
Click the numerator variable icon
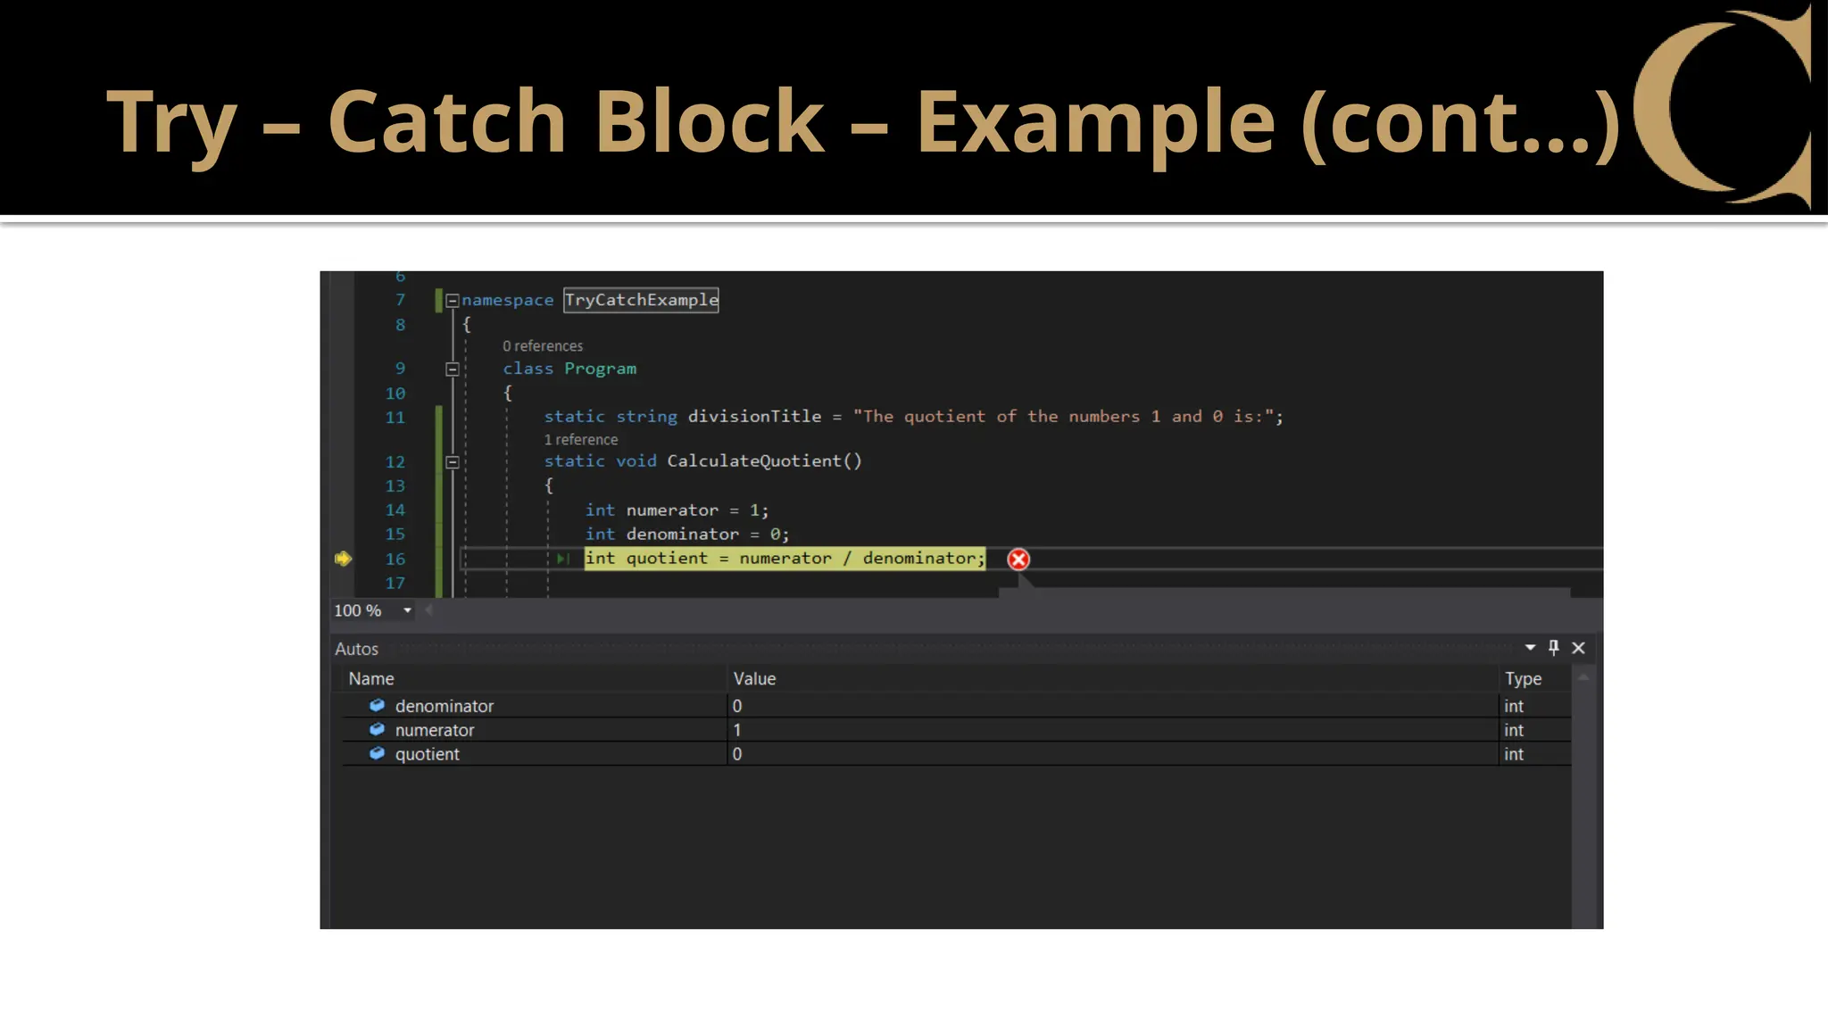click(377, 730)
